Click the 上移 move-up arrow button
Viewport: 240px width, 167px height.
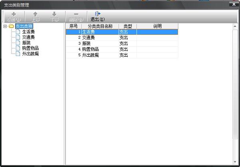pyautogui.click(x=36, y=16)
